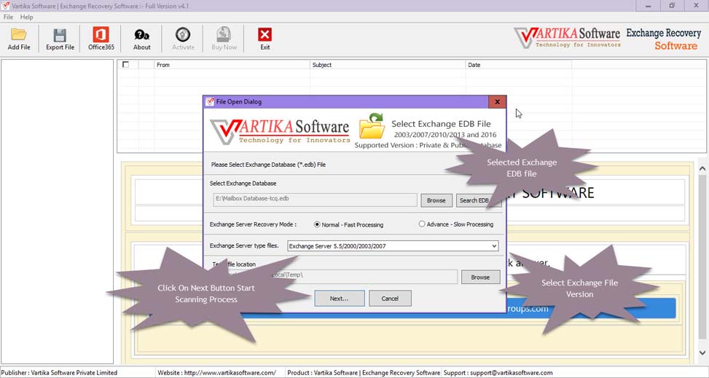This screenshot has height=378, width=709.
Task: Browse for the temp file location
Action: 480,277
